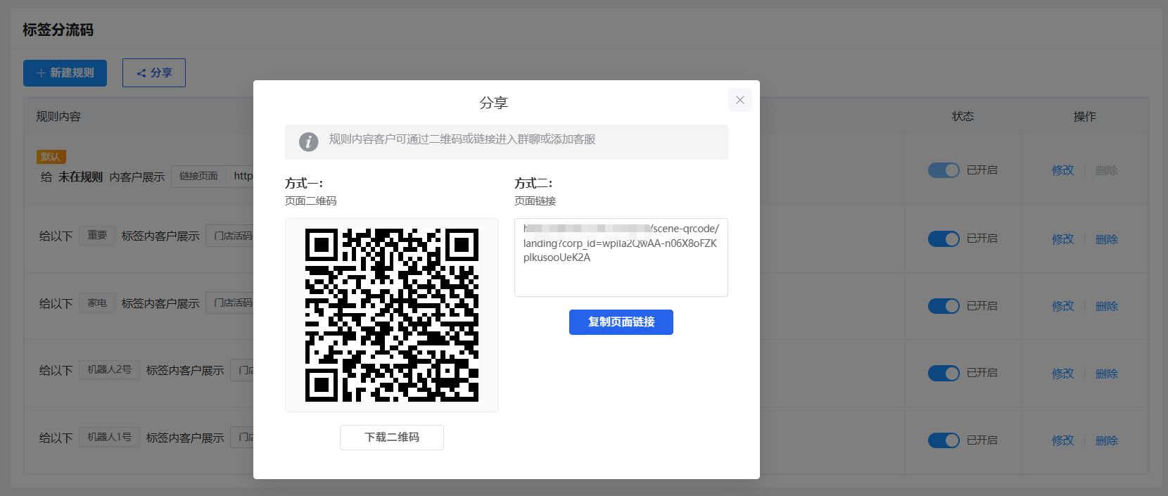Click the 状态 column header
The image size is (1168, 496).
click(x=963, y=116)
